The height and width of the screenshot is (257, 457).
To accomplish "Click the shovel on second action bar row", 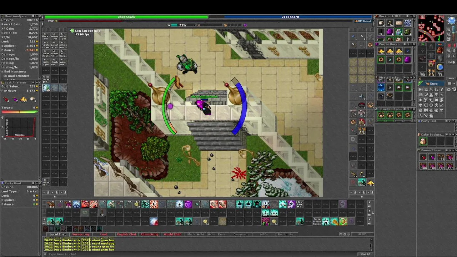I will click(102, 213).
